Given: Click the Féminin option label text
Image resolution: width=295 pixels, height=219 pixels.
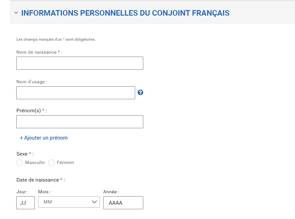Looking at the screenshot, I should pos(65,162).
